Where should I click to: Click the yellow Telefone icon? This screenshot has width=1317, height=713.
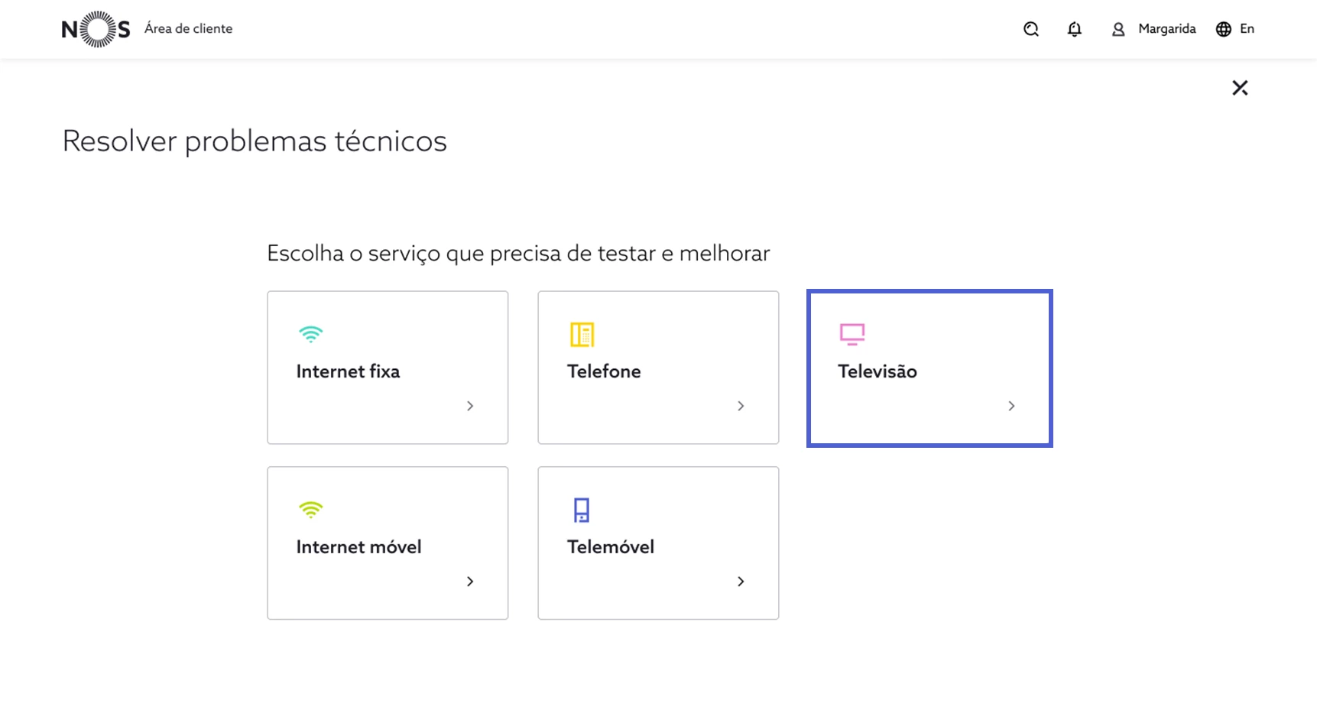[x=582, y=334]
